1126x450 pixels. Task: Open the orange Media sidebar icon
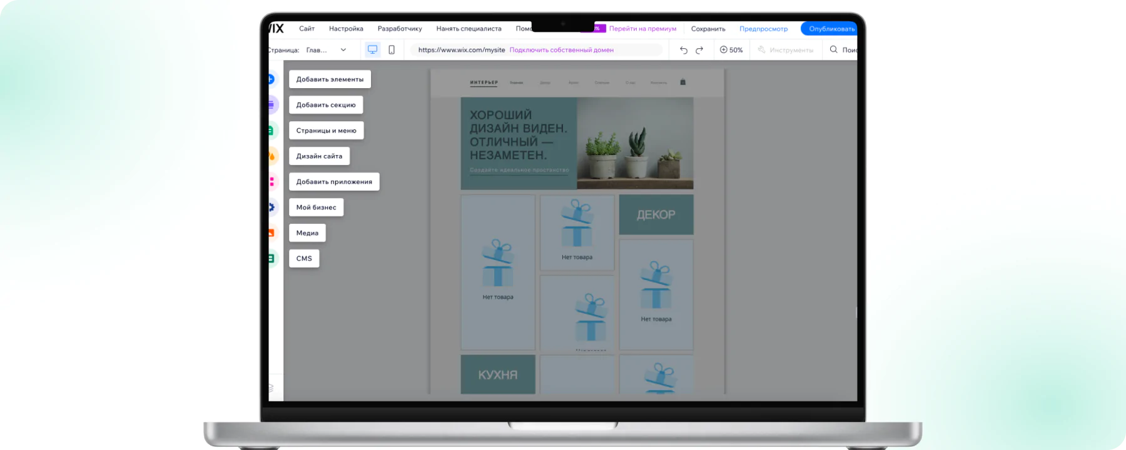click(x=271, y=233)
